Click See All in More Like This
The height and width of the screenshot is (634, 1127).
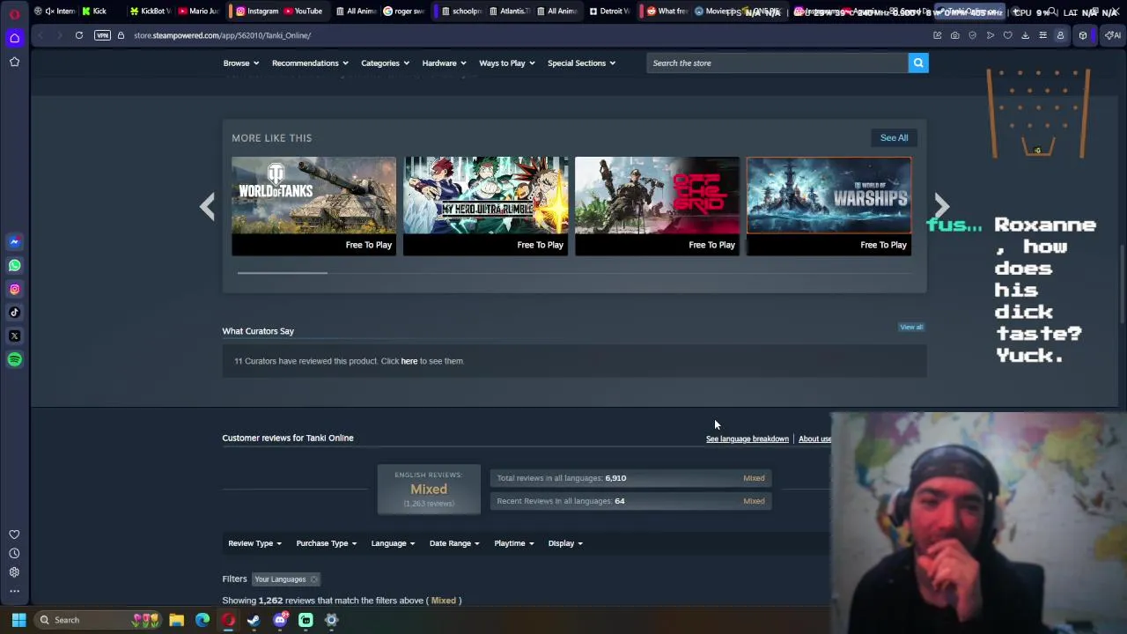[x=894, y=137]
